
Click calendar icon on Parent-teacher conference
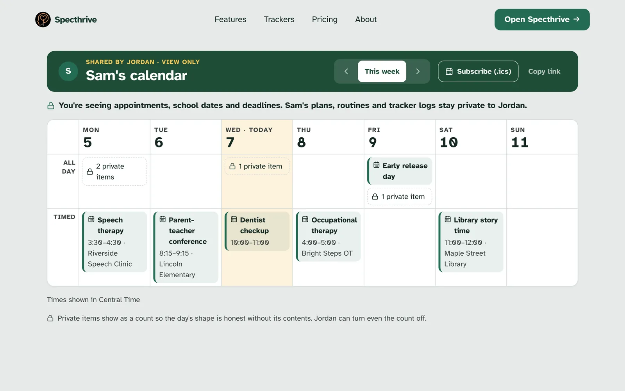162,219
